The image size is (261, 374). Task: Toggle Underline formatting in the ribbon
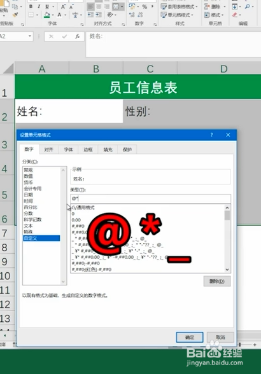coord(47,6)
